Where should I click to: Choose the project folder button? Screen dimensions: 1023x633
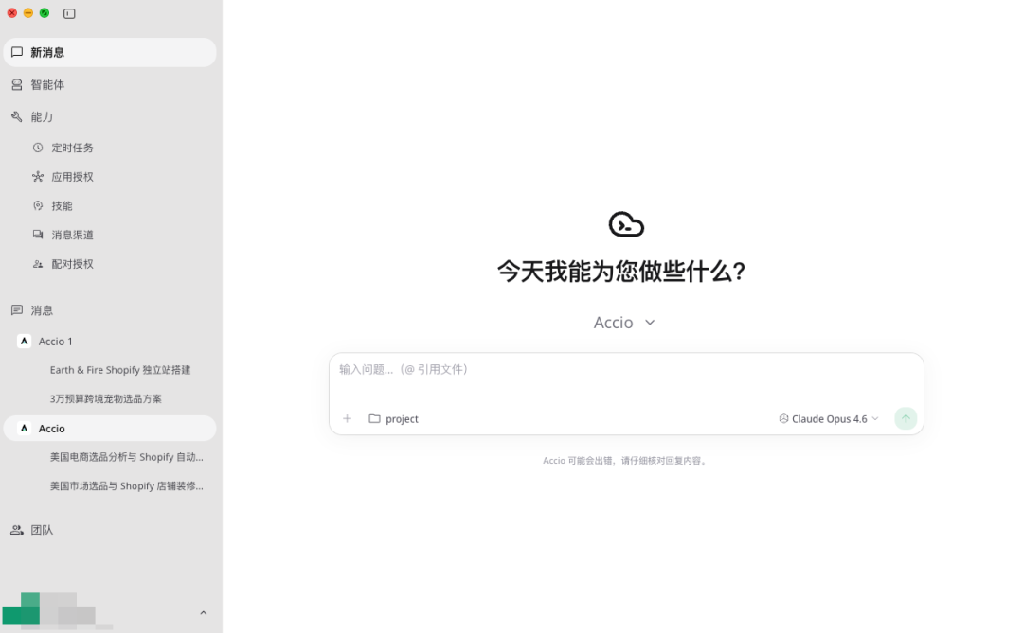(x=393, y=418)
